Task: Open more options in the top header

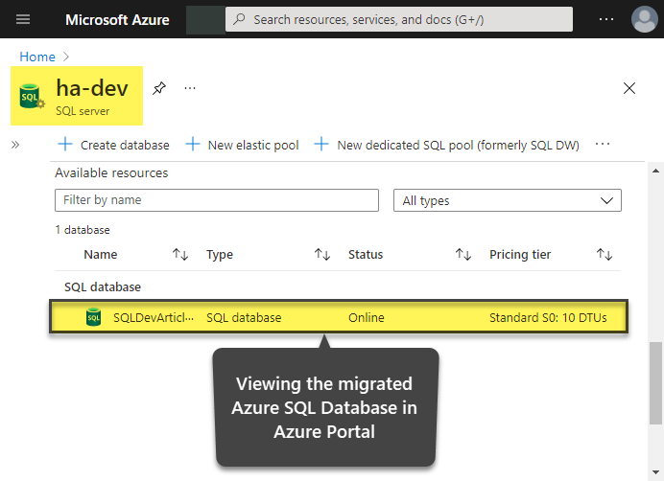Action: pos(606,19)
